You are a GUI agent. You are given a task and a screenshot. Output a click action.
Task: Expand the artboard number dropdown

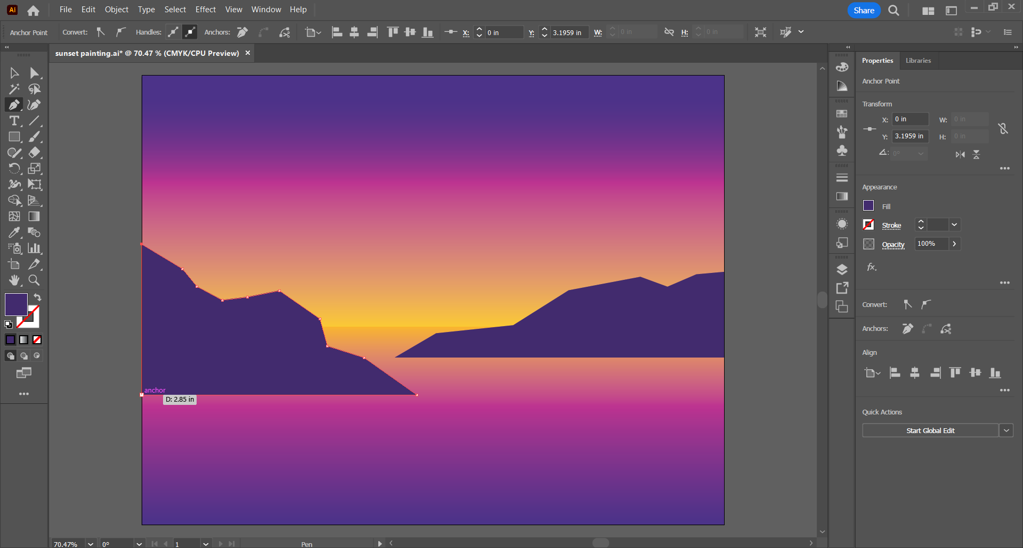[x=206, y=544]
